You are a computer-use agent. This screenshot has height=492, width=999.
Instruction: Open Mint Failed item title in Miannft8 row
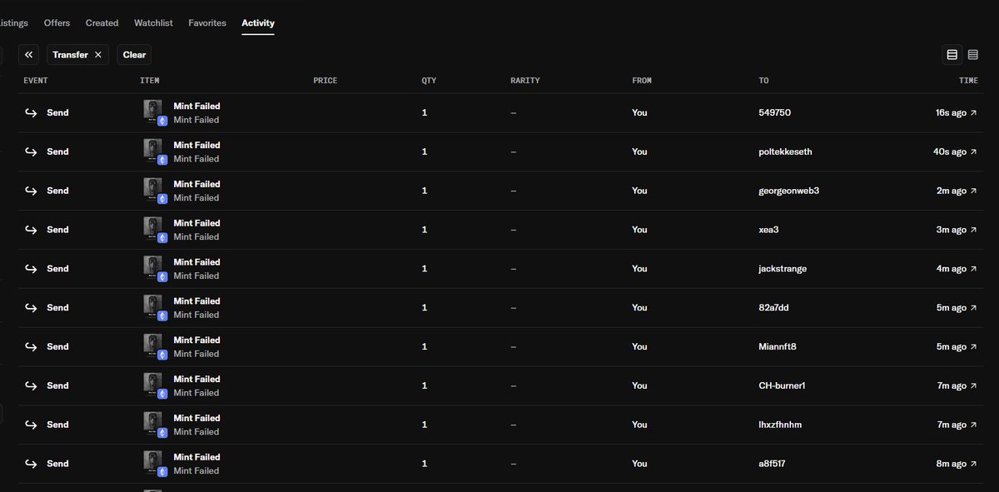tap(196, 340)
